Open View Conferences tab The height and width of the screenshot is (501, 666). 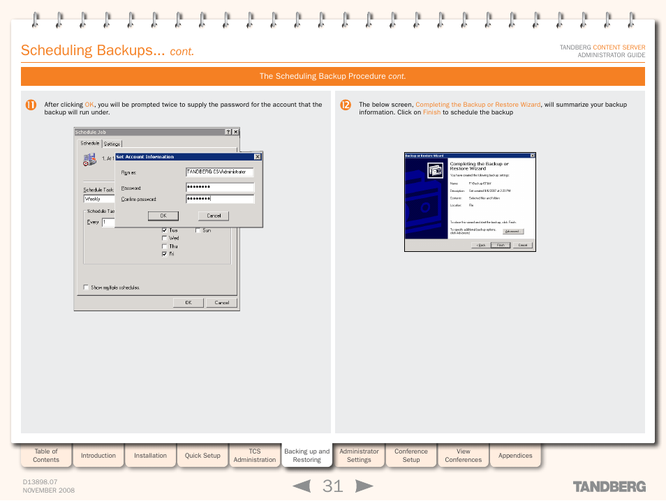[464, 456]
